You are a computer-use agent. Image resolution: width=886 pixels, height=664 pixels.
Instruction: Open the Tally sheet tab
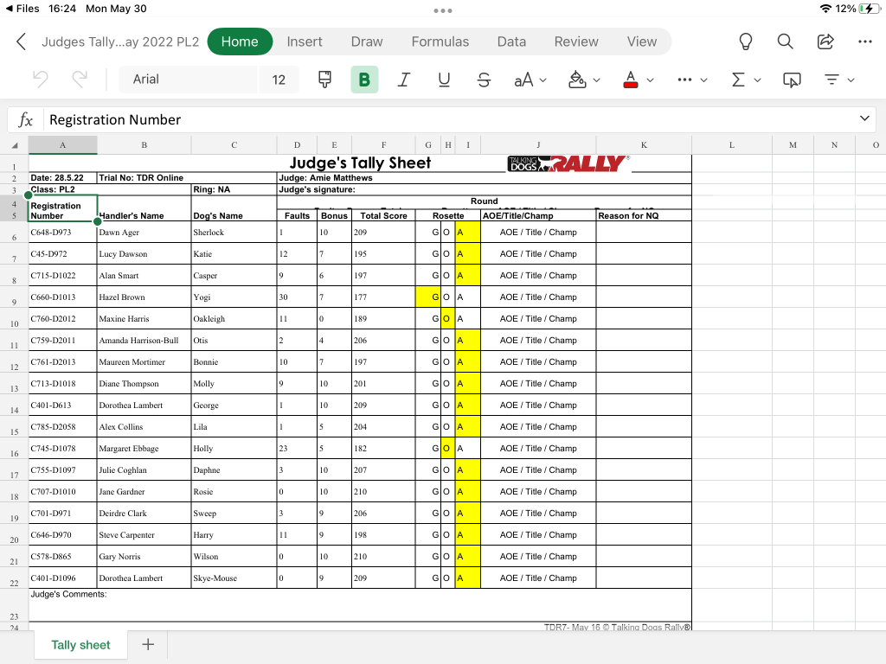(x=80, y=645)
